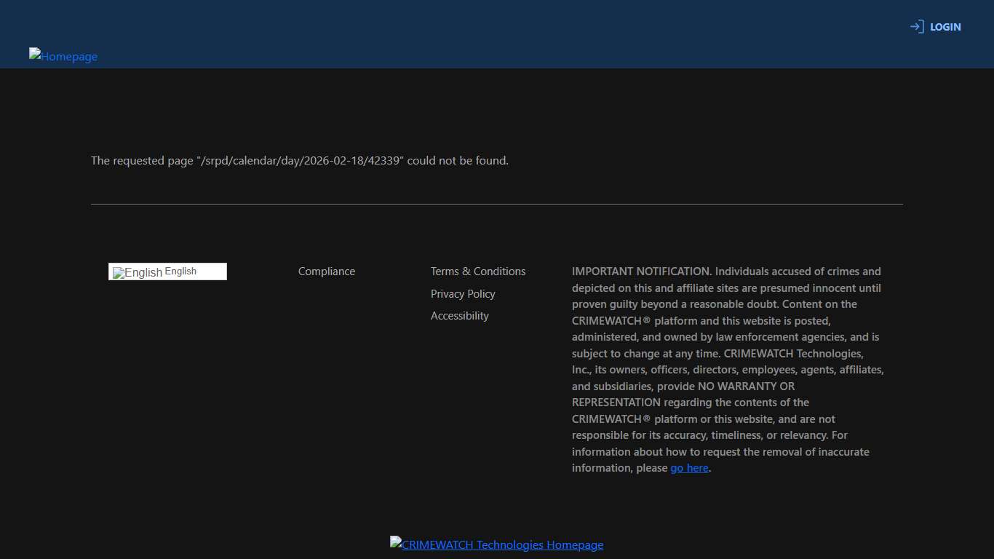Click the small English text label
This screenshot has height=559, width=994.
click(180, 271)
